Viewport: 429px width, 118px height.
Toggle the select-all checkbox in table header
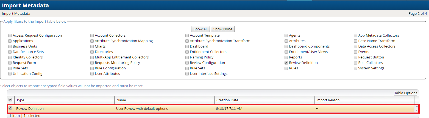pyautogui.click(x=10, y=100)
